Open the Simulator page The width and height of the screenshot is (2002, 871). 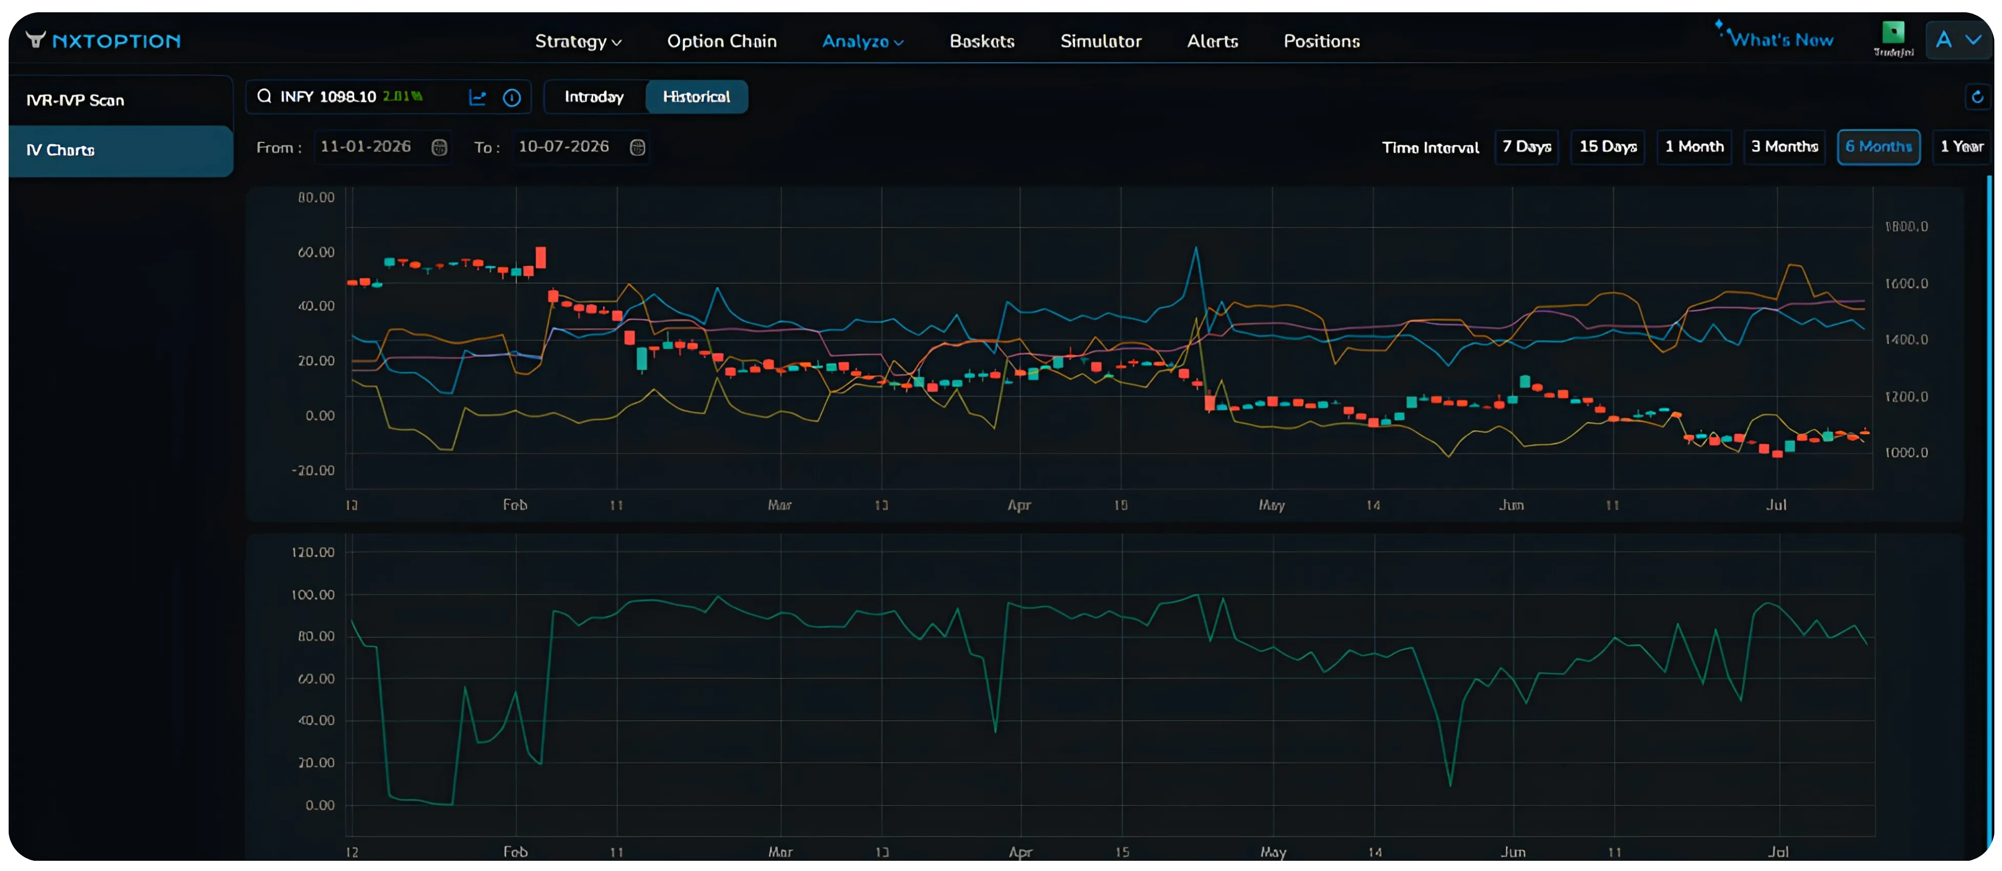pos(1100,41)
